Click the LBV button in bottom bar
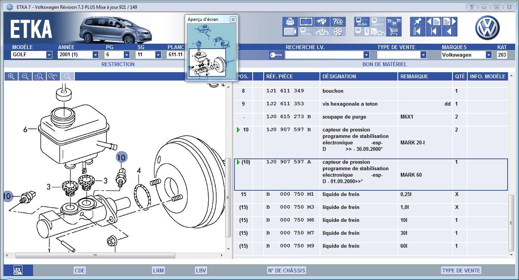Viewport: 519px width, 280px height. click(201, 271)
